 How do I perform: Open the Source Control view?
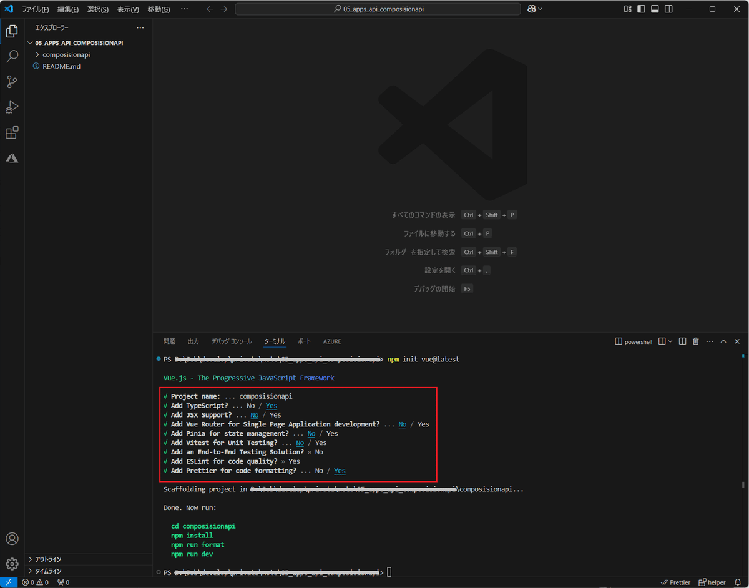pos(12,82)
